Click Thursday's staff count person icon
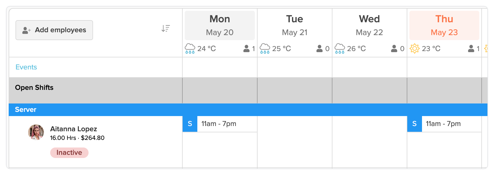 pyautogui.click(x=471, y=49)
